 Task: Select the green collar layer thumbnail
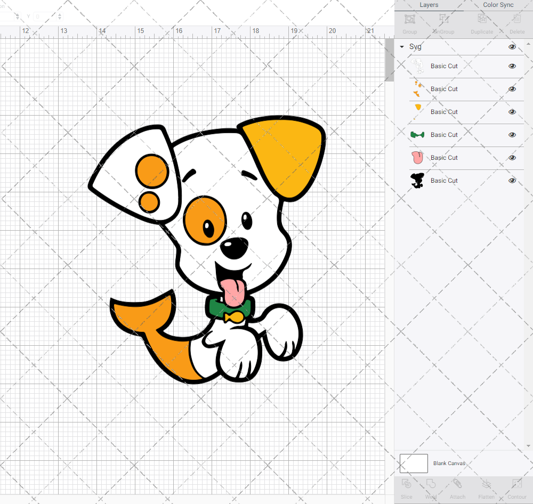pyautogui.click(x=417, y=135)
